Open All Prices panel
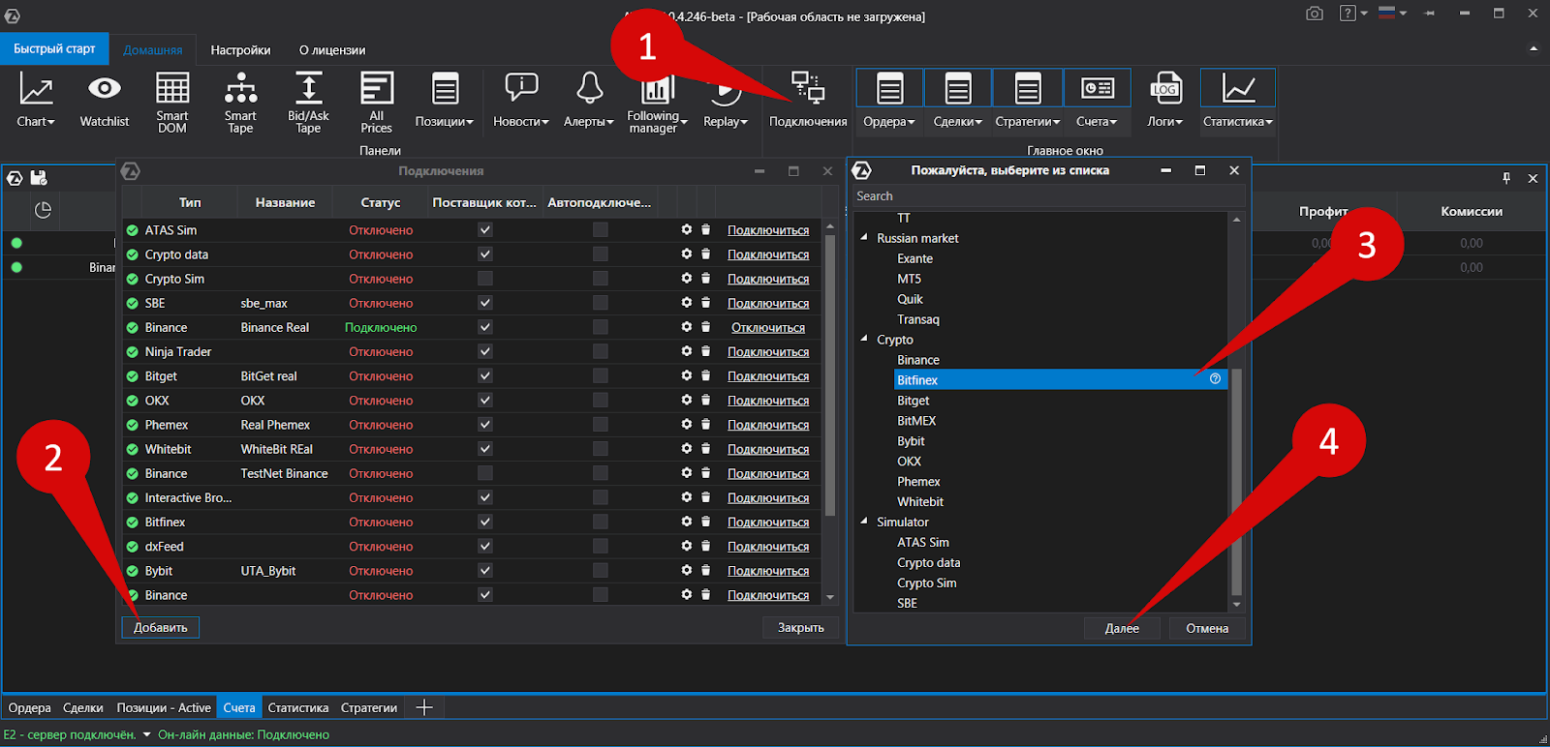 [x=376, y=89]
